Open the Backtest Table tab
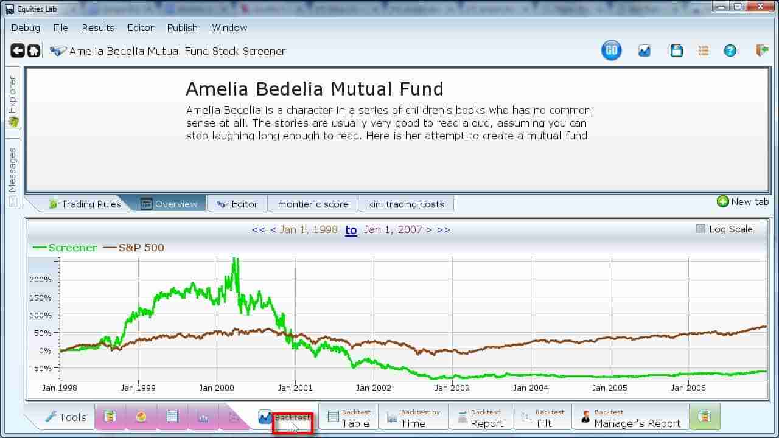This screenshot has width=779, height=438. point(349,418)
